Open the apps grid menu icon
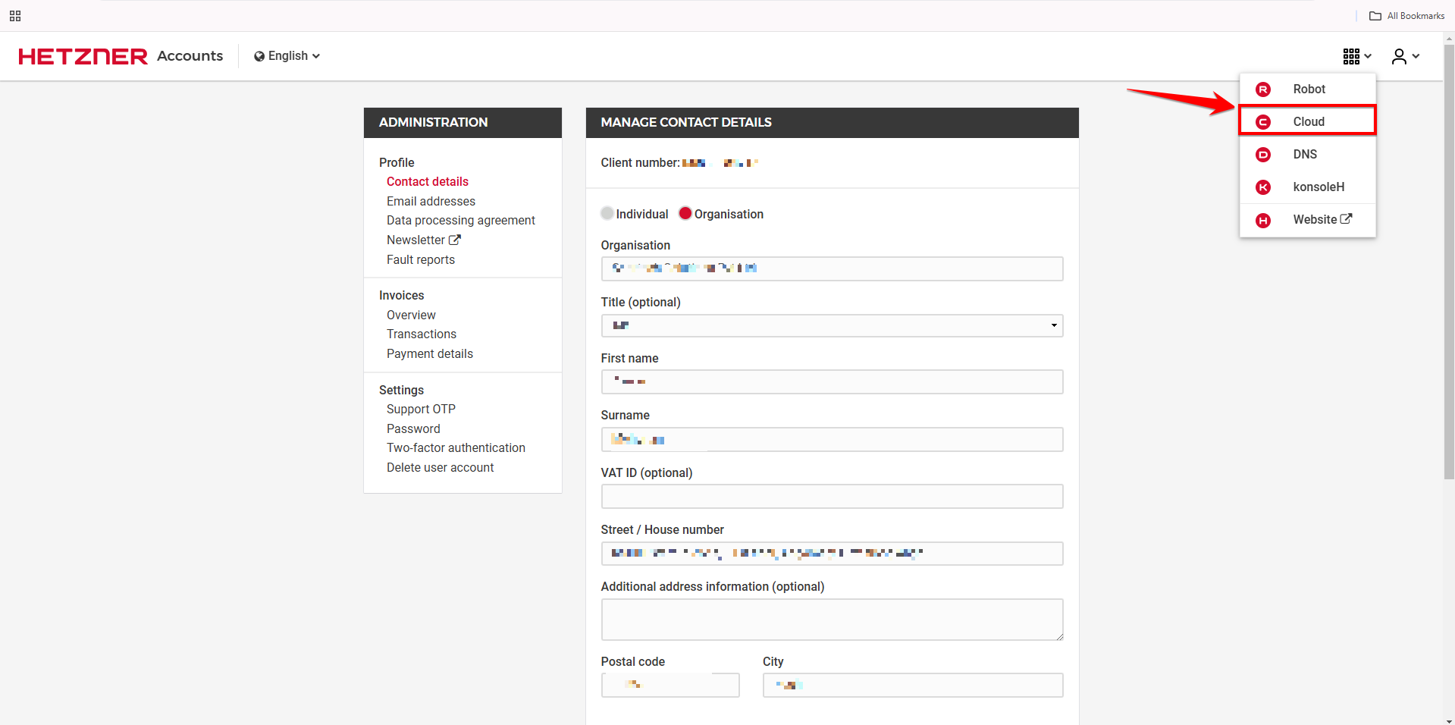The width and height of the screenshot is (1455, 725). click(x=1356, y=56)
